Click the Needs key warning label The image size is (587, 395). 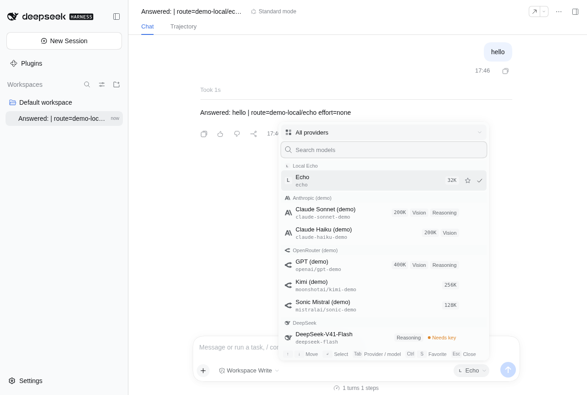(442, 338)
